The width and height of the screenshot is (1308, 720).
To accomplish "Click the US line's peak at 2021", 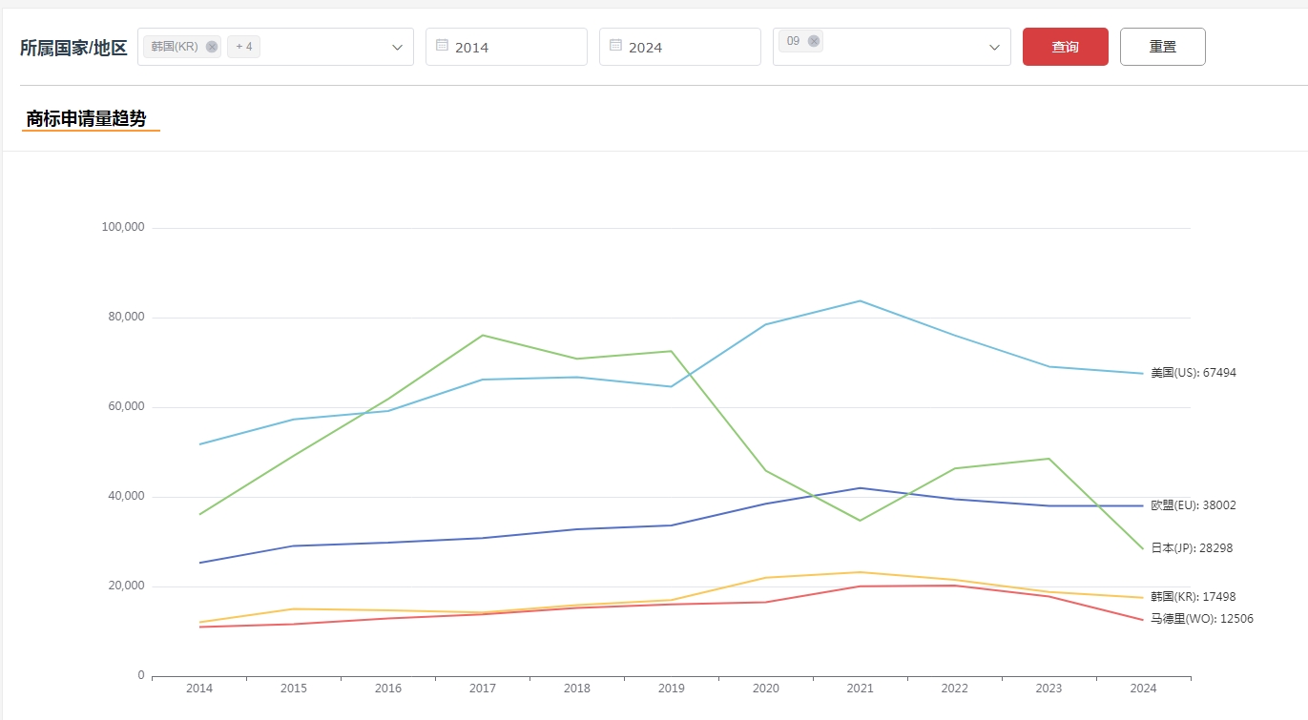I will click(x=860, y=301).
